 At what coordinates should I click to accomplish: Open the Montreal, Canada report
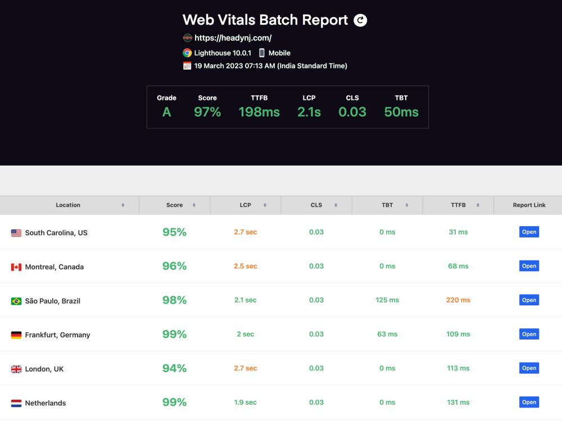tap(529, 266)
